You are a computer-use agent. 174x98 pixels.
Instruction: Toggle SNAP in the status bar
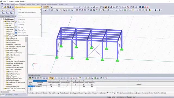(x=110, y=97)
